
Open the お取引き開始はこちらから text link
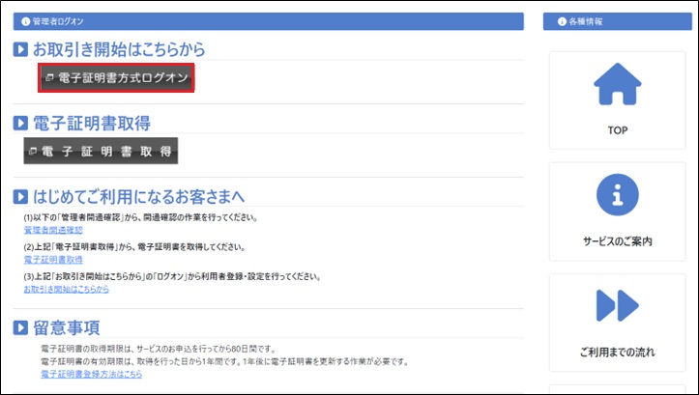67,289
